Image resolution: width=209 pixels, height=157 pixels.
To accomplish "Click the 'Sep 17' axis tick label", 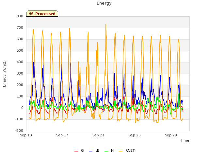I will pyautogui.click(x=62, y=135).
